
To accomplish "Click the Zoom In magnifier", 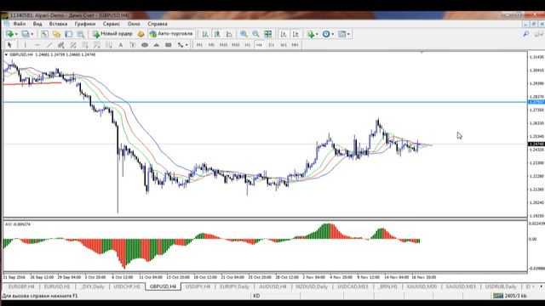I will pyautogui.click(x=244, y=34).
